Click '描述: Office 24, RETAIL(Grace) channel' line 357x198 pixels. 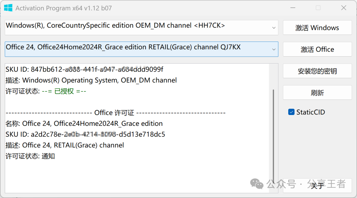click(x=65, y=145)
